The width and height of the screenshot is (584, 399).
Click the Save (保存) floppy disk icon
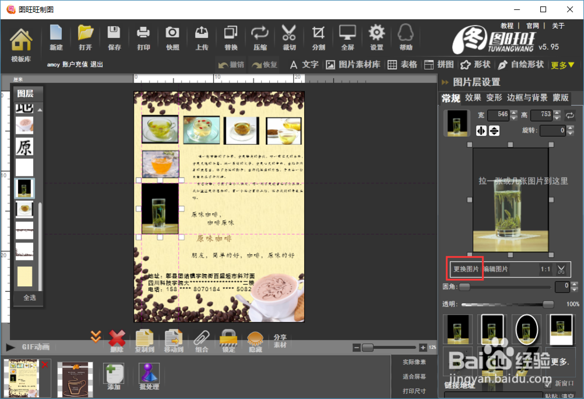[114, 33]
